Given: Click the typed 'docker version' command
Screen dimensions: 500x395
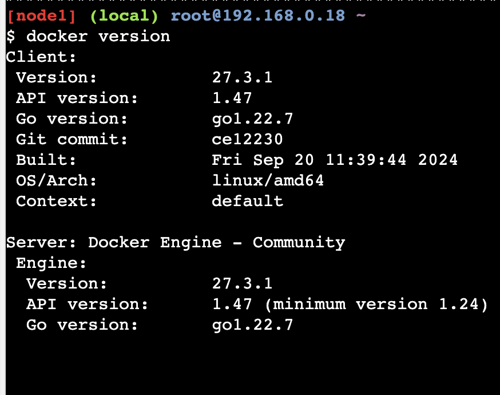Looking at the screenshot, I should click(x=98, y=36).
